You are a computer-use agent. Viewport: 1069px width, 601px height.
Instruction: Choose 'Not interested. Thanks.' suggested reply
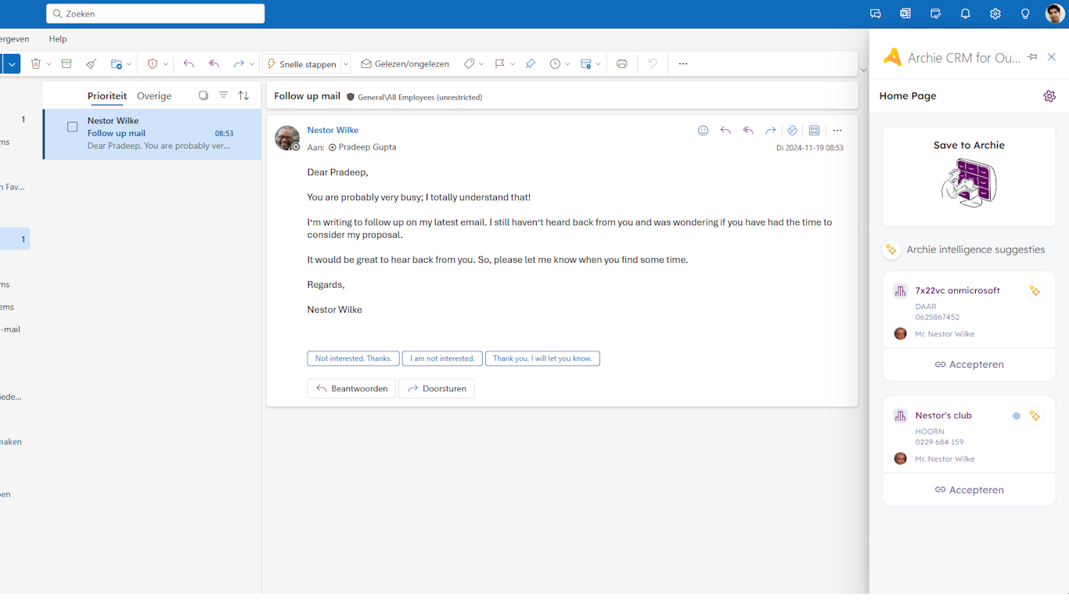point(354,358)
